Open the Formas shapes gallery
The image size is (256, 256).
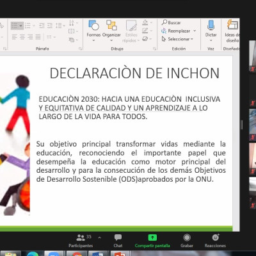pos(93,31)
